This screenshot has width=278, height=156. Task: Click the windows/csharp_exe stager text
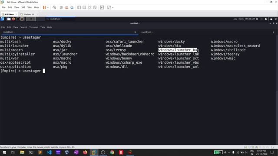click(124, 62)
